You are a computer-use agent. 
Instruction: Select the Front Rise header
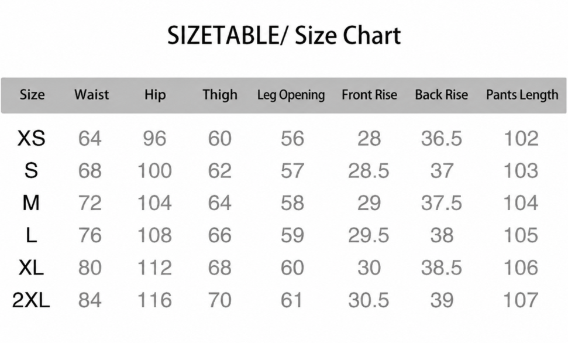click(369, 95)
